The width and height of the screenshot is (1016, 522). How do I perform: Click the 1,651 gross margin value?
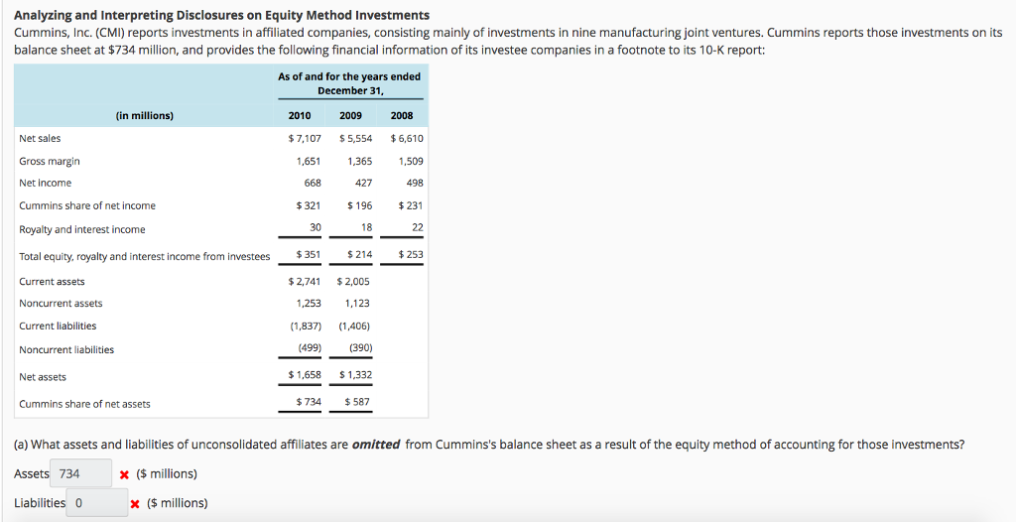(x=309, y=161)
